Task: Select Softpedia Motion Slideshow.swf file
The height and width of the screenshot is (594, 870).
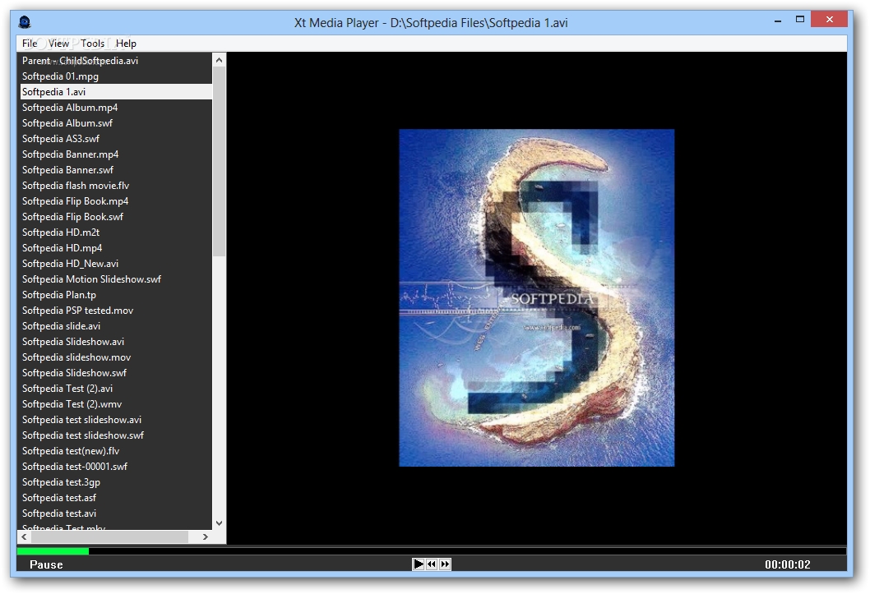Action: pyautogui.click(x=116, y=279)
